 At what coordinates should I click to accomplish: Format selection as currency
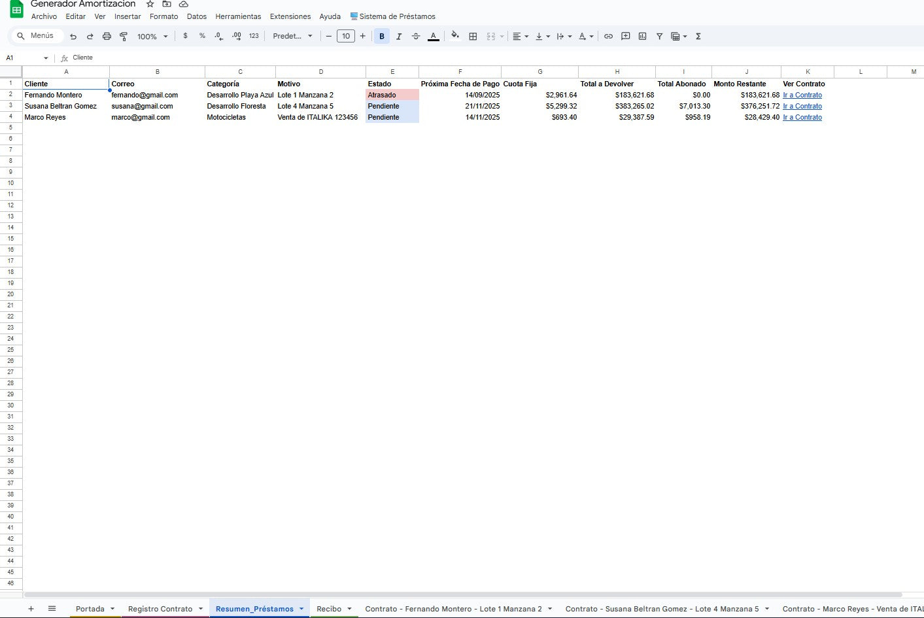click(x=185, y=36)
